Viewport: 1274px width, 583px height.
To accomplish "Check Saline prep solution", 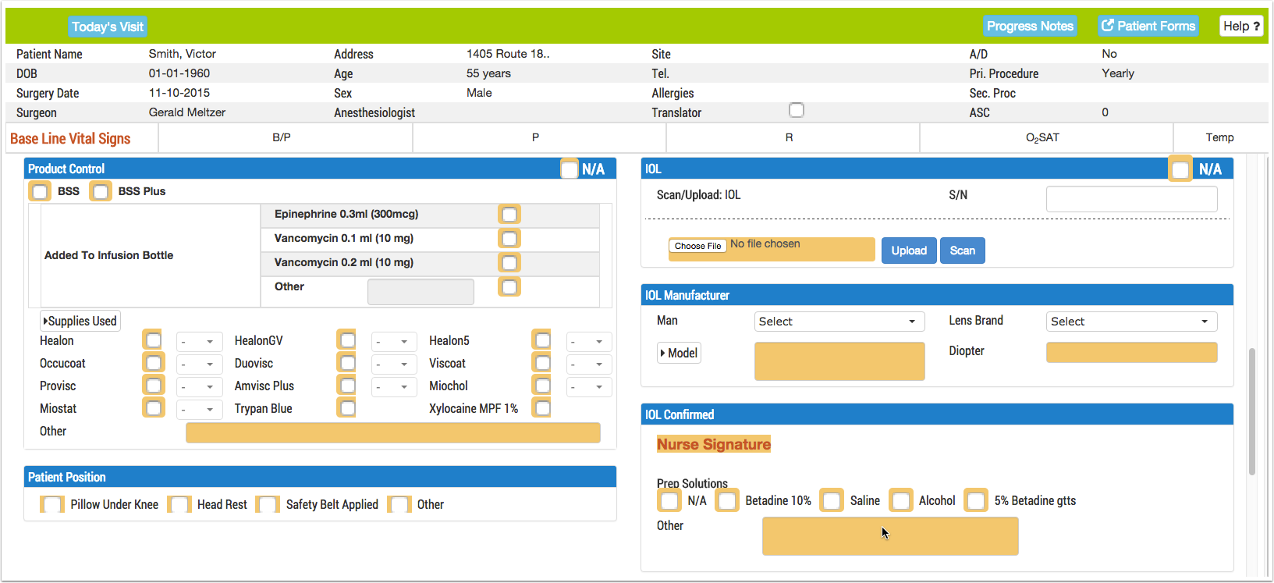I will [832, 500].
